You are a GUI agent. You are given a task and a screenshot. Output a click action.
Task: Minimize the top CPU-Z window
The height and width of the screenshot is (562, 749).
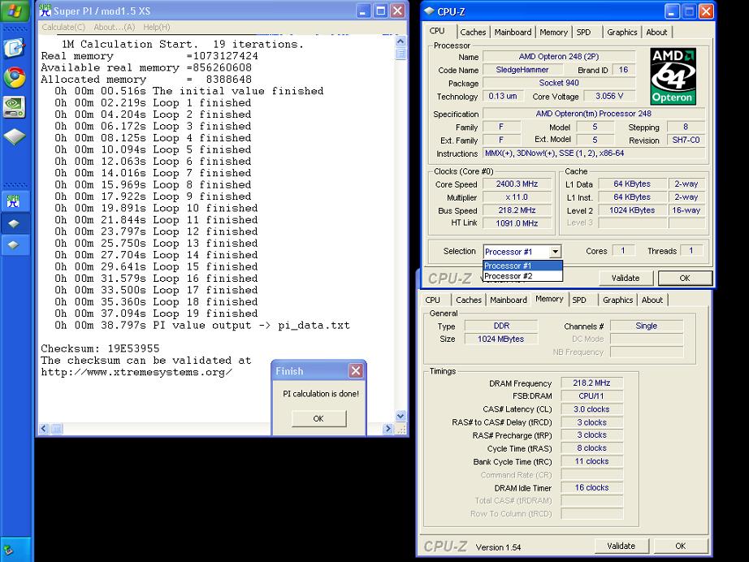(x=672, y=11)
